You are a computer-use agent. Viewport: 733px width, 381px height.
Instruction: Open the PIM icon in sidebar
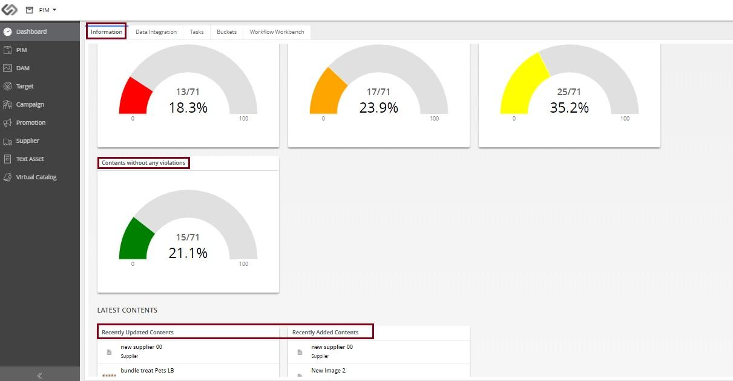pos(7,50)
